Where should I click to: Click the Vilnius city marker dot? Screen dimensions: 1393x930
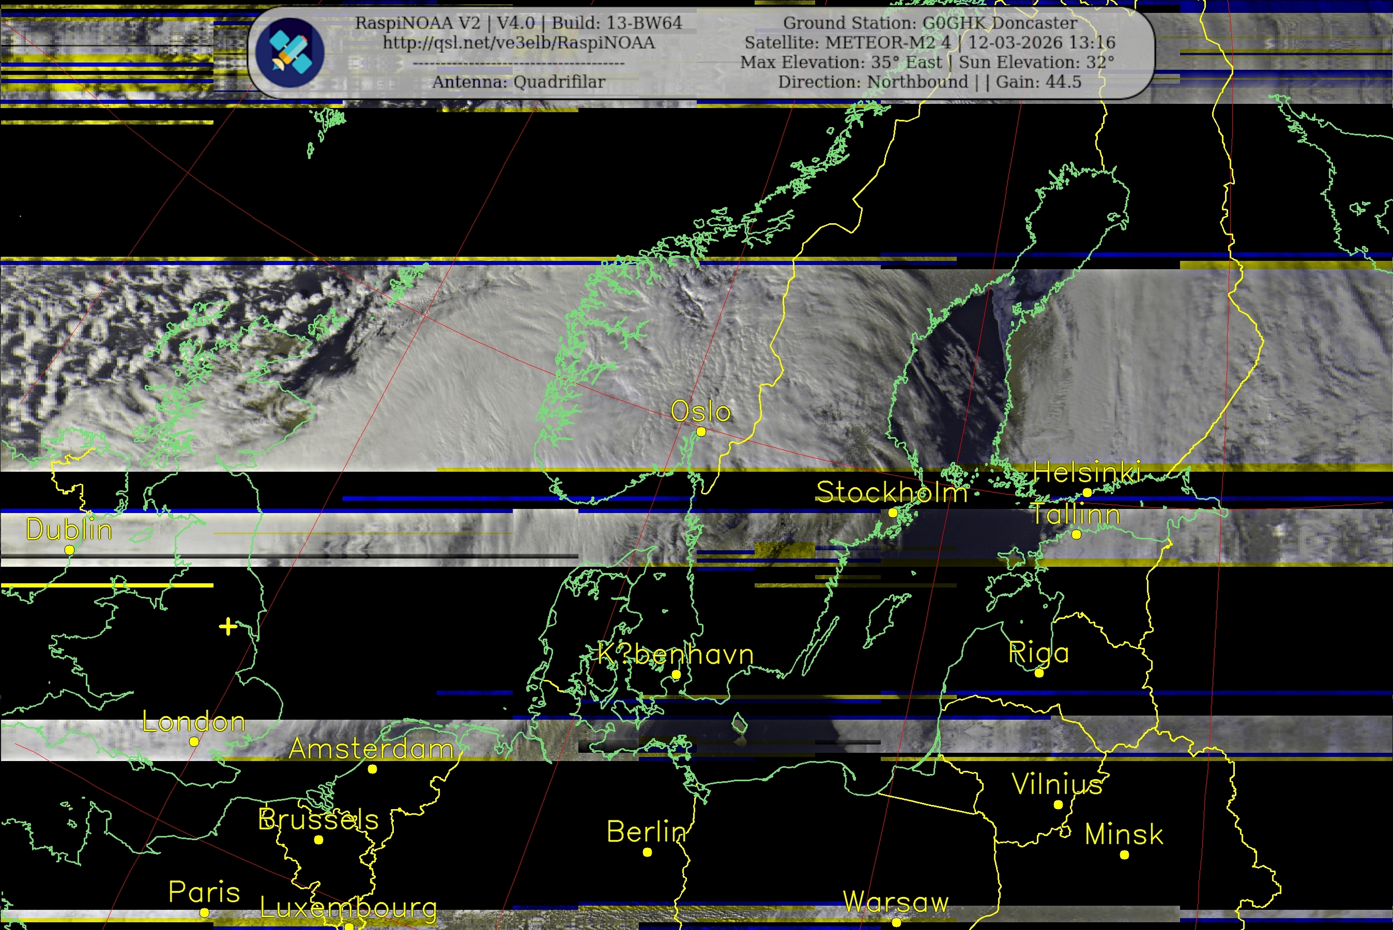(x=1058, y=805)
